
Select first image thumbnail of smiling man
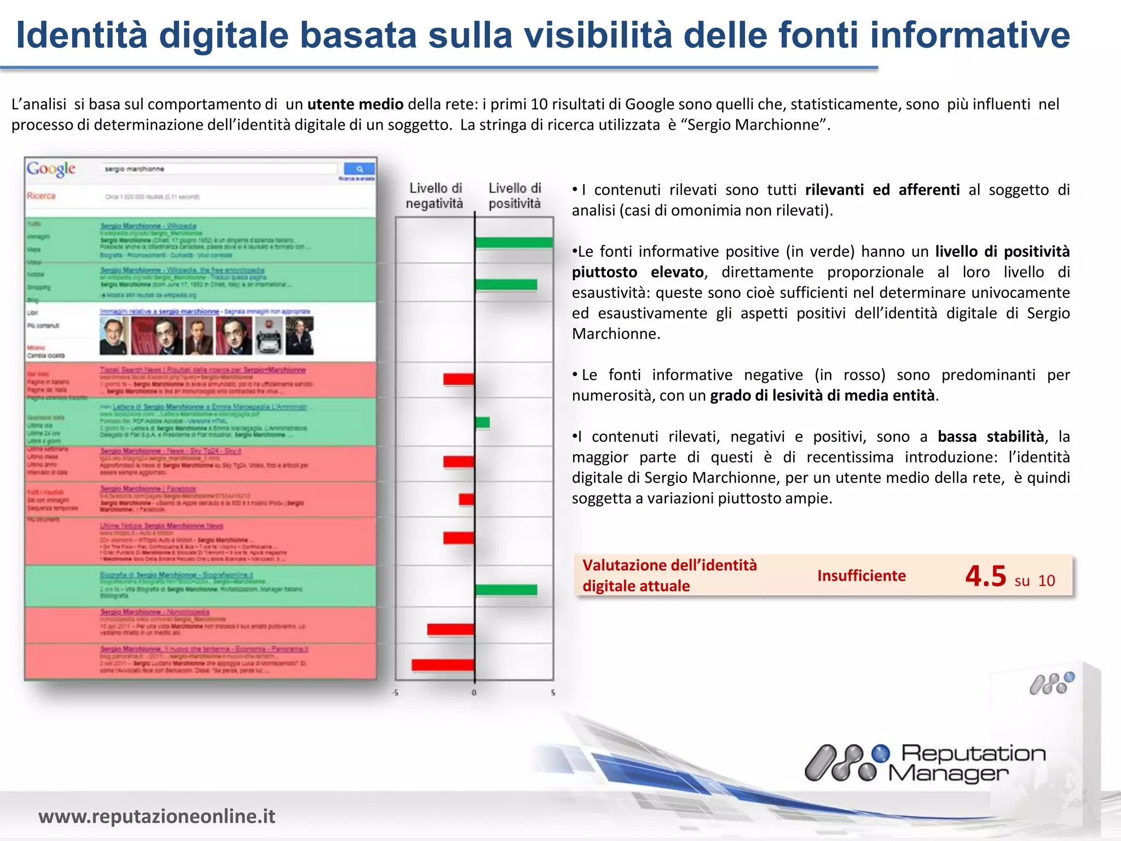114,336
